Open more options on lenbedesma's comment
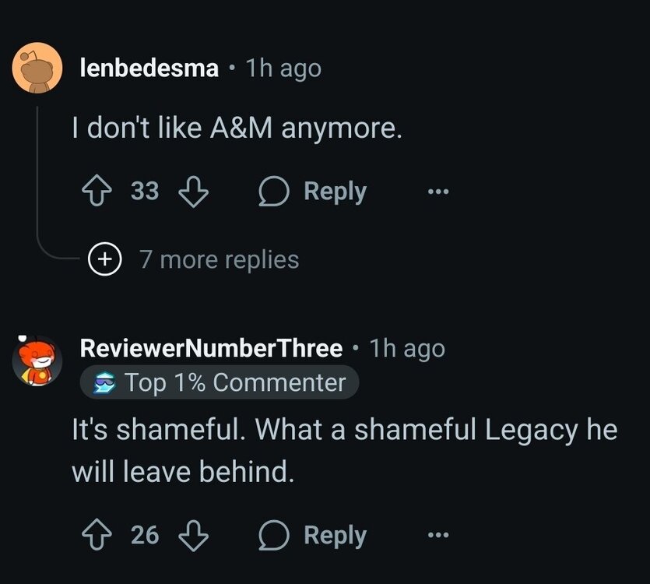 coord(437,192)
